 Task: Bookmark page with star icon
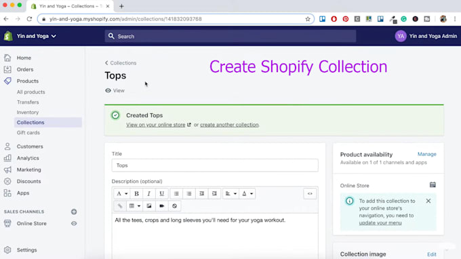[308, 19]
